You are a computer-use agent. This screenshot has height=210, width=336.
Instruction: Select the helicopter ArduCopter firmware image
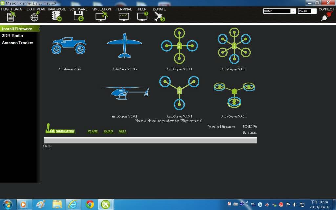click(125, 93)
